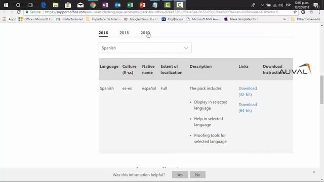Click the 'español' native name cell
Image resolution: width=324 pixels, height=182 pixels.
[x=149, y=88]
